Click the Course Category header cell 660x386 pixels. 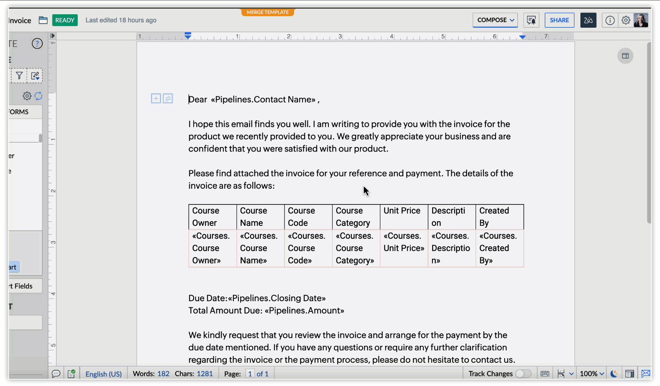point(356,217)
